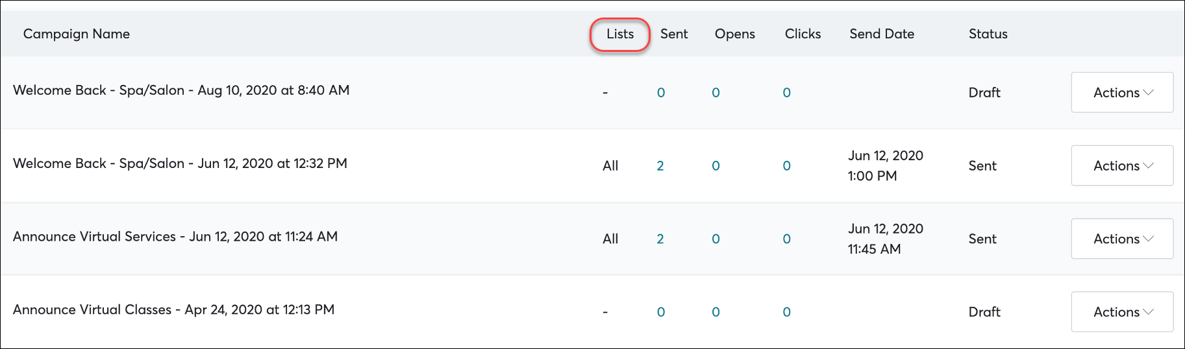Click the Opens column header
Image resolution: width=1185 pixels, height=349 pixels.
tap(735, 34)
